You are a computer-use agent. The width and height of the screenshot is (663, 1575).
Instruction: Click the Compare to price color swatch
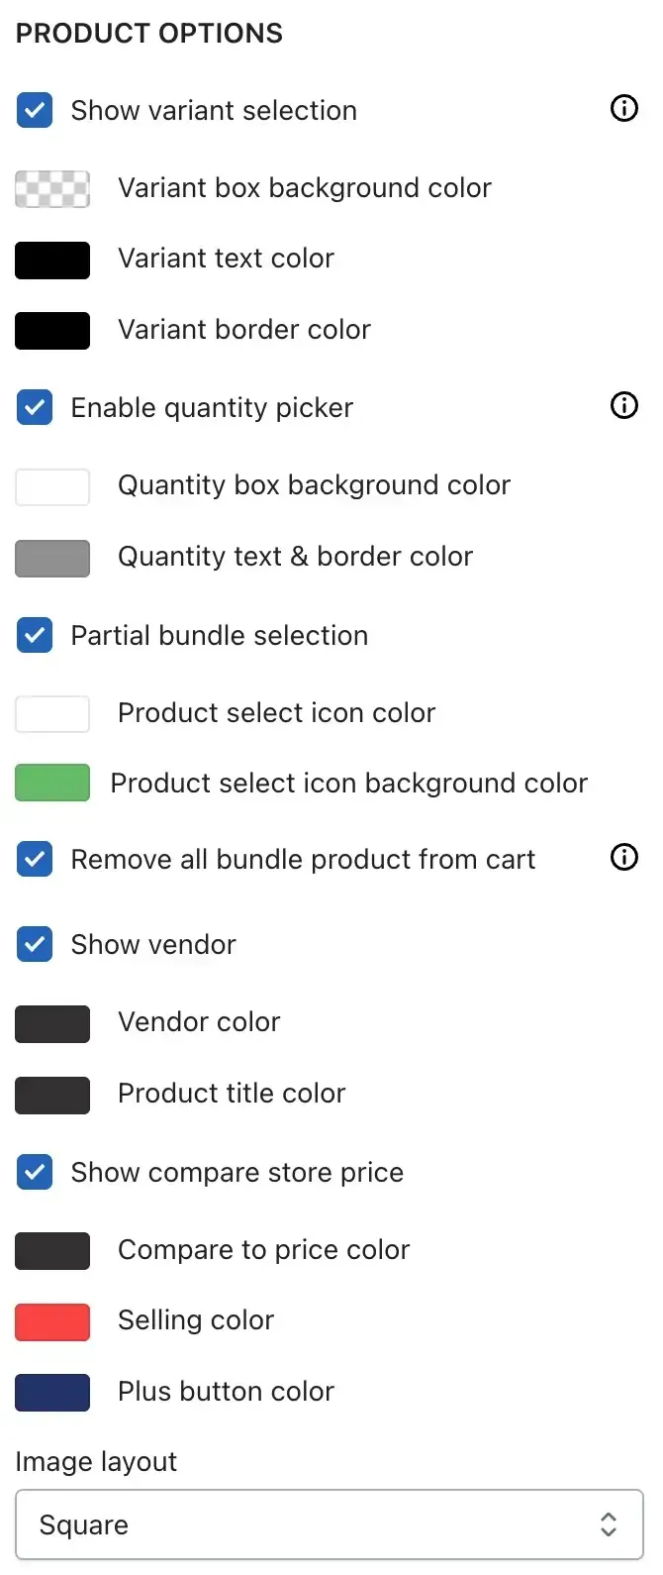pyautogui.click(x=52, y=1250)
